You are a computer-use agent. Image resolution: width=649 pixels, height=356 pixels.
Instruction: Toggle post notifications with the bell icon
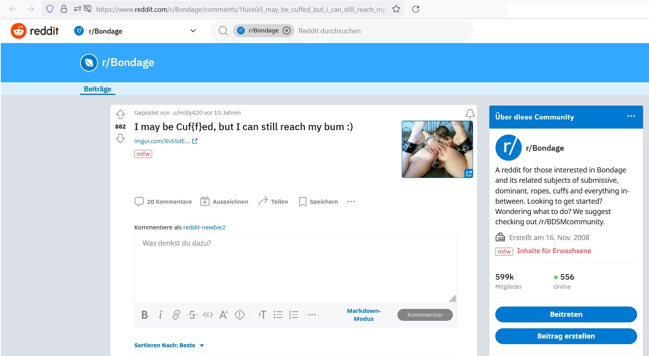click(x=470, y=114)
